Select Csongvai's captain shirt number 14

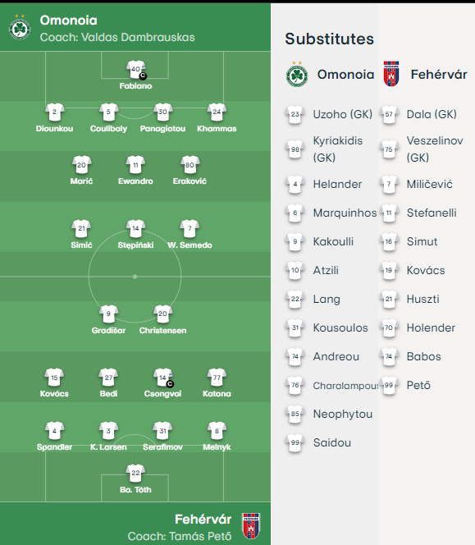(163, 378)
